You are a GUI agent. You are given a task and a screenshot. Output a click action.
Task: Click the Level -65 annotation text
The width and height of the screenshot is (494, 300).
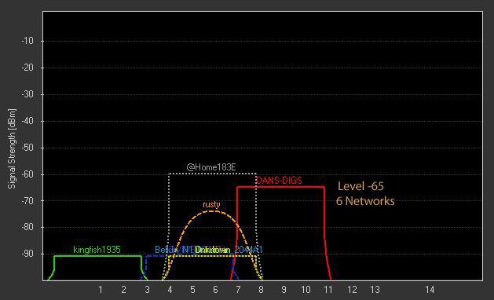tap(360, 186)
